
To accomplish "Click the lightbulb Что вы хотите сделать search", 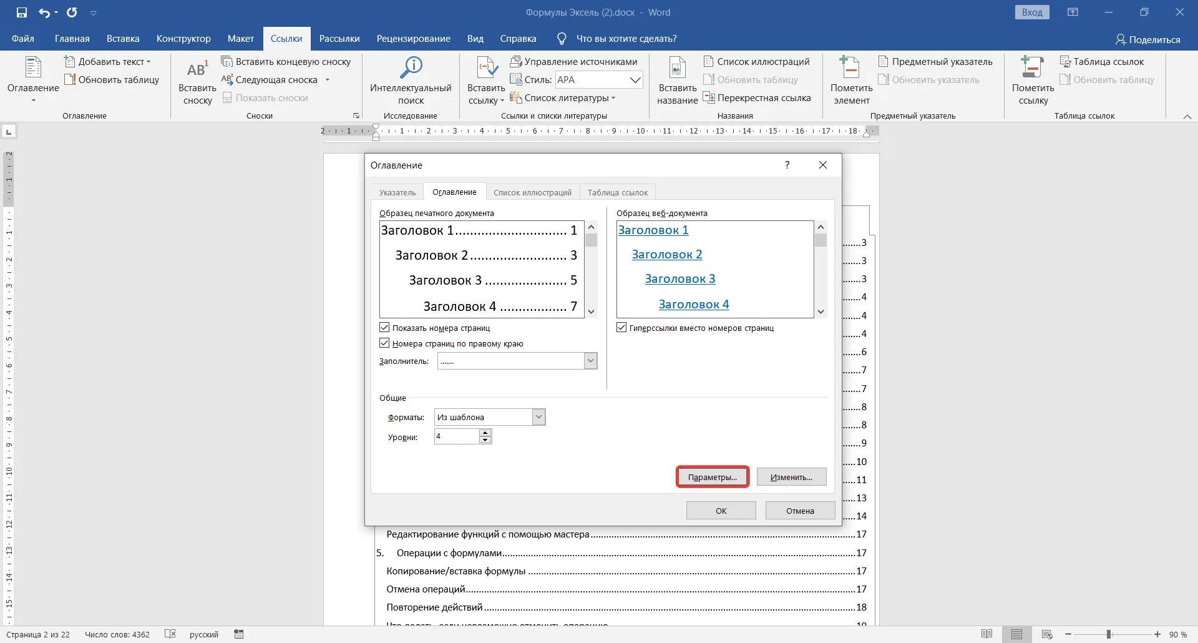I will 616,39.
